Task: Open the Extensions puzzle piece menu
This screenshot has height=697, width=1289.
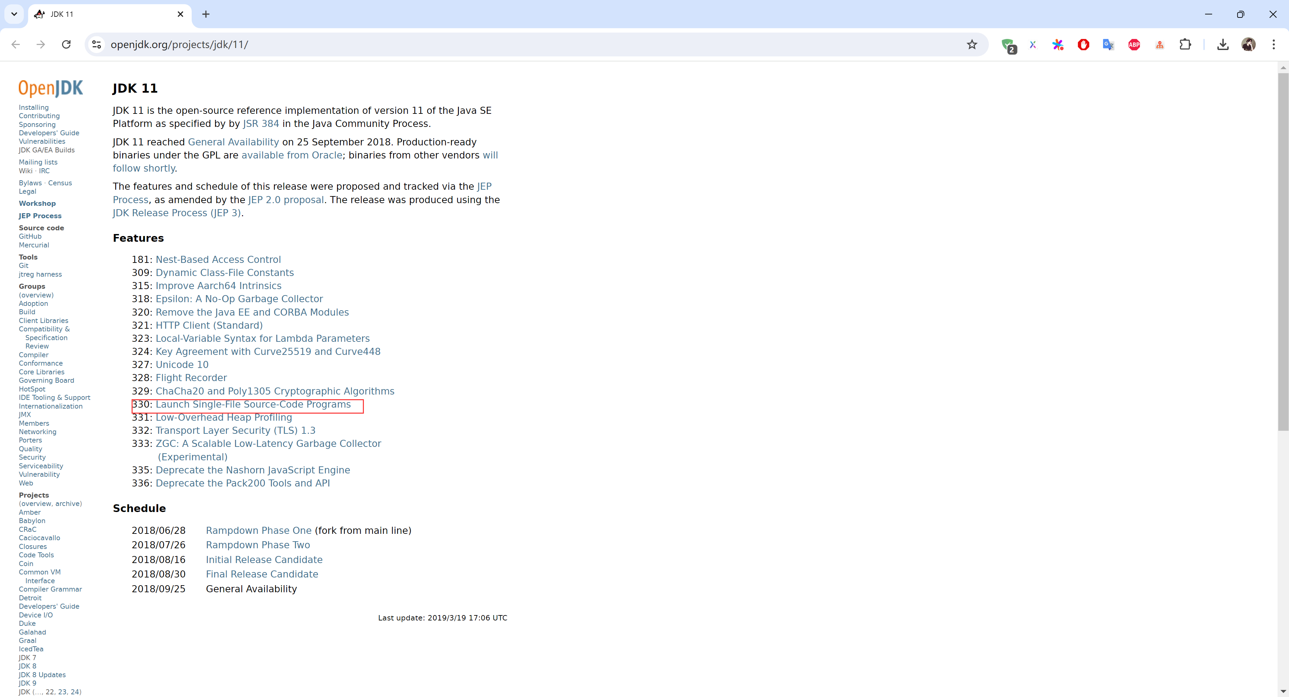Action: [x=1185, y=45]
